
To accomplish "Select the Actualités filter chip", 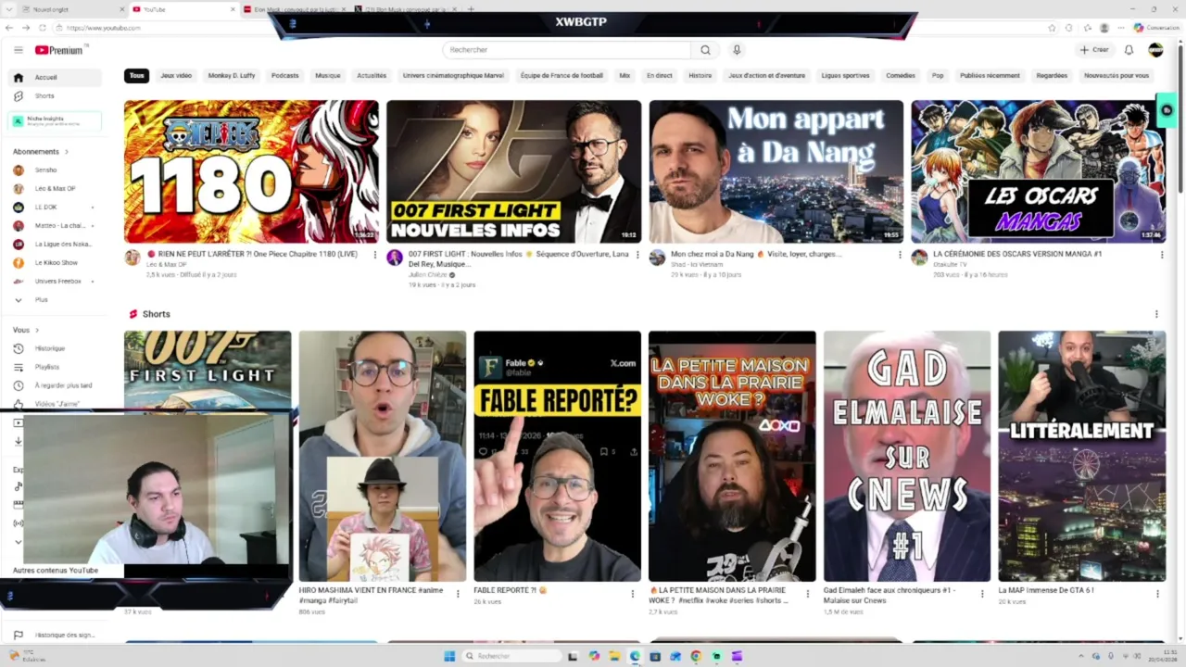I will (x=372, y=76).
